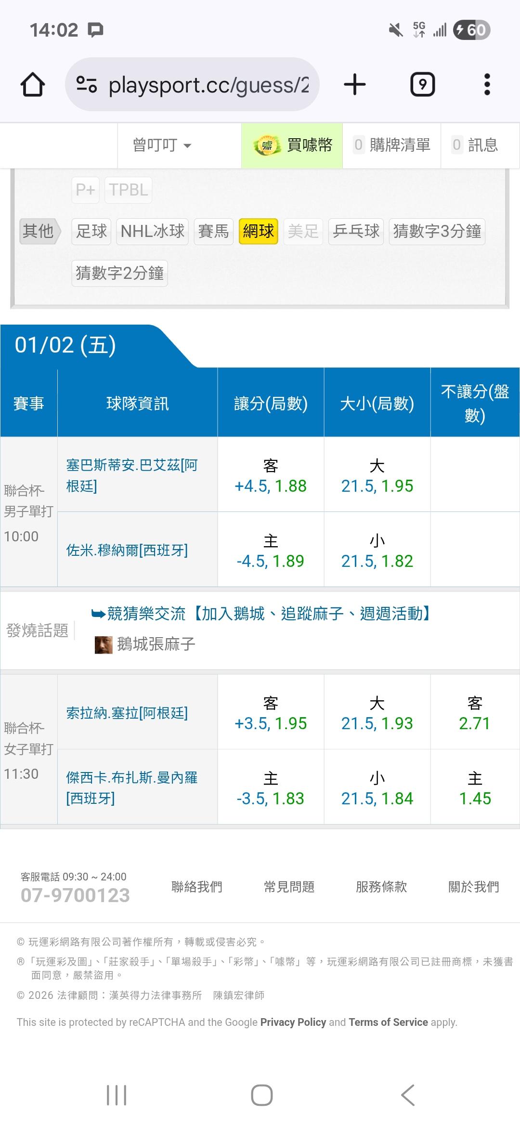Viewport: 520px width, 1127px height.
Task: Open the 聯絡我們 footer link
Action: (197, 886)
